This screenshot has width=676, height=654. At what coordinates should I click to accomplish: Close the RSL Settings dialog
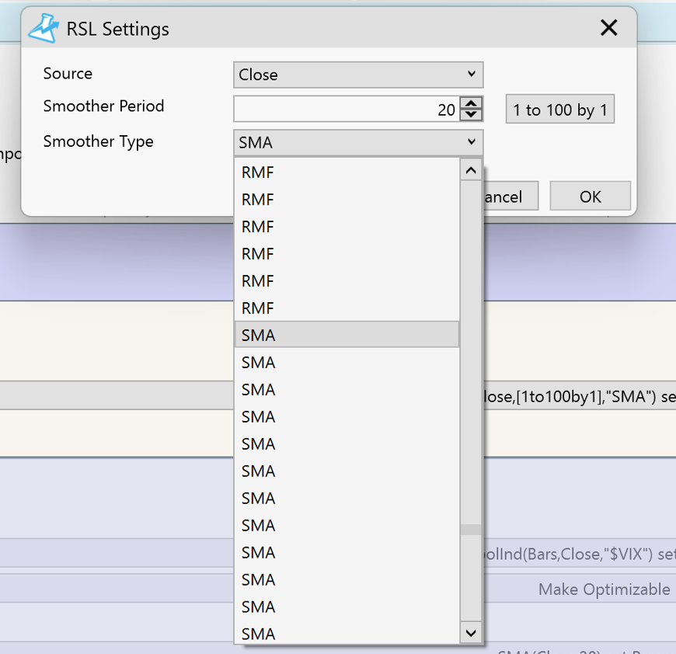(x=608, y=29)
